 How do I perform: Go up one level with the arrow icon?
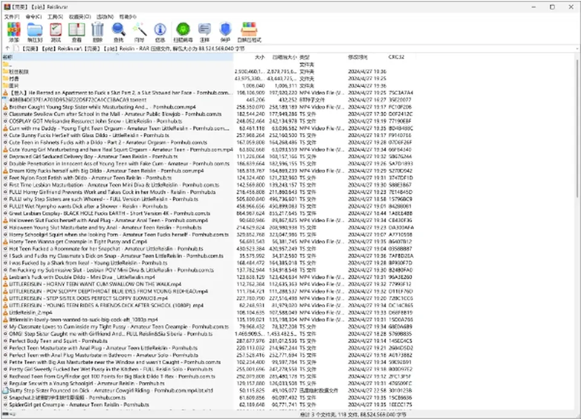point(7,48)
